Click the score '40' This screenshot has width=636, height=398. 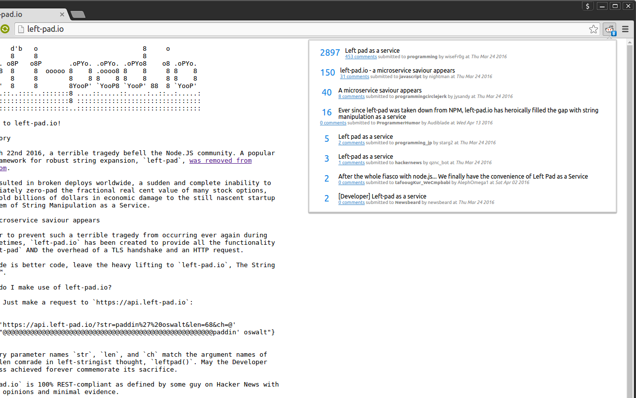click(326, 93)
